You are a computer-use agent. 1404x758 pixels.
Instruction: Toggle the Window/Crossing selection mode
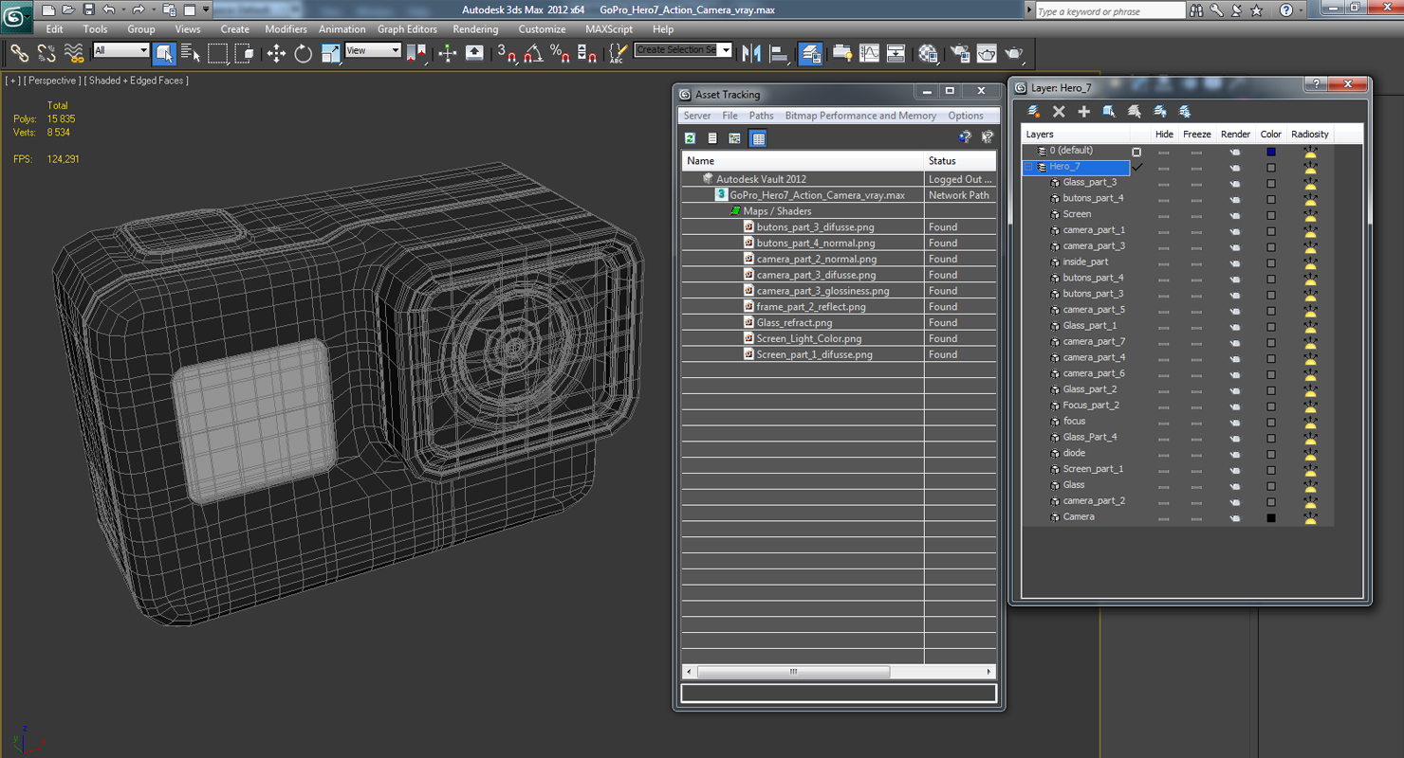(x=245, y=53)
